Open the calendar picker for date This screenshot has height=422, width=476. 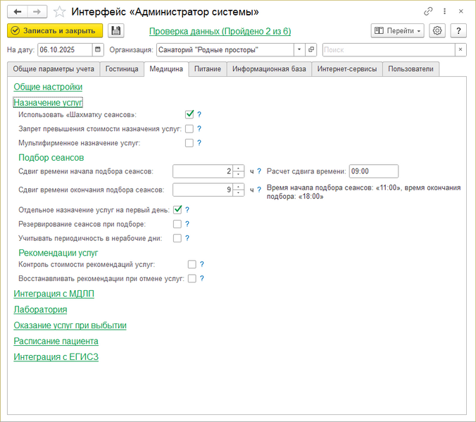click(98, 50)
